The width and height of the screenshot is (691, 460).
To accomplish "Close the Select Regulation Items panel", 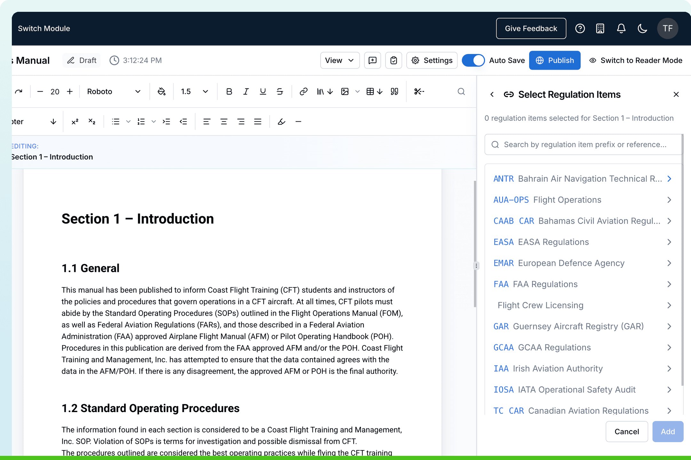I will [676, 95].
